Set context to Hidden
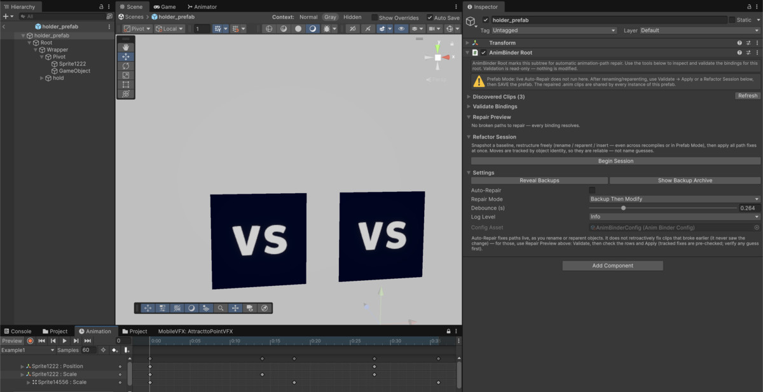Image resolution: width=763 pixels, height=392 pixels. pos(352,17)
